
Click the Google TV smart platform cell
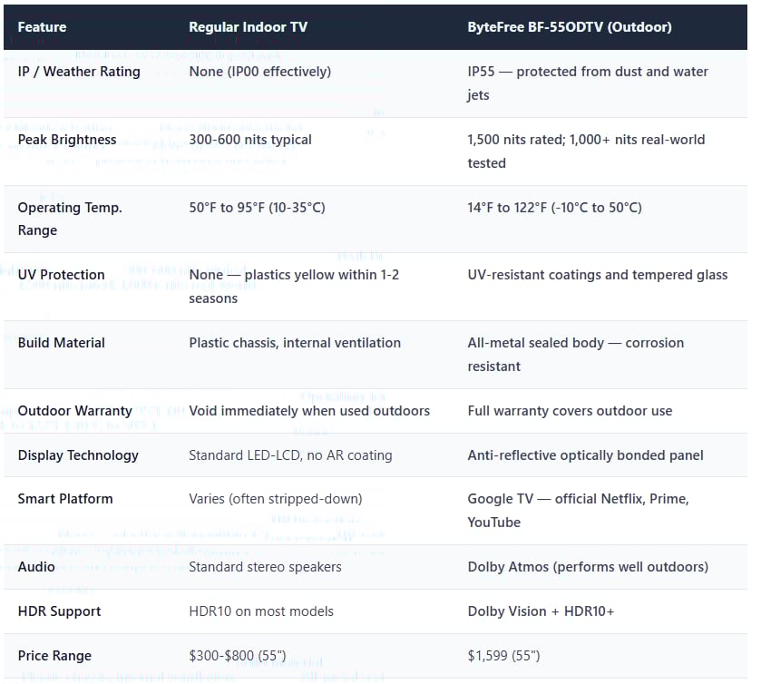pyautogui.click(x=578, y=510)
